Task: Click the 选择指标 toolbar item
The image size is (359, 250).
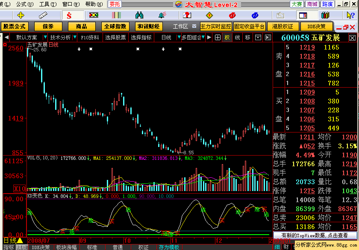Action: 141,37
